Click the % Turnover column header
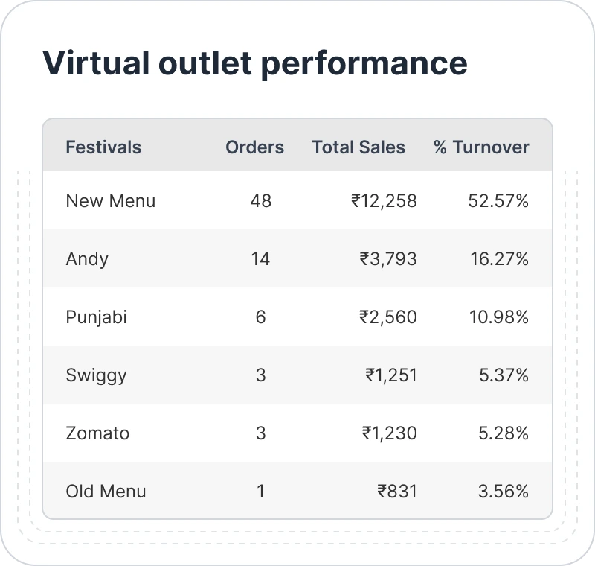The width and height of the screenshot is (595, 566). point(481,147)
